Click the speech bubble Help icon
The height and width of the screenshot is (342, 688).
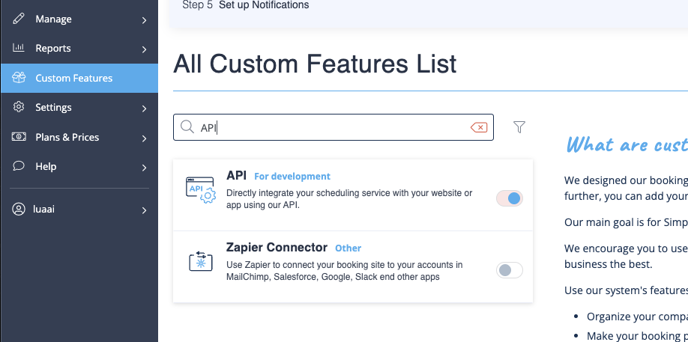pyautogui.click(x=19, y=166)
